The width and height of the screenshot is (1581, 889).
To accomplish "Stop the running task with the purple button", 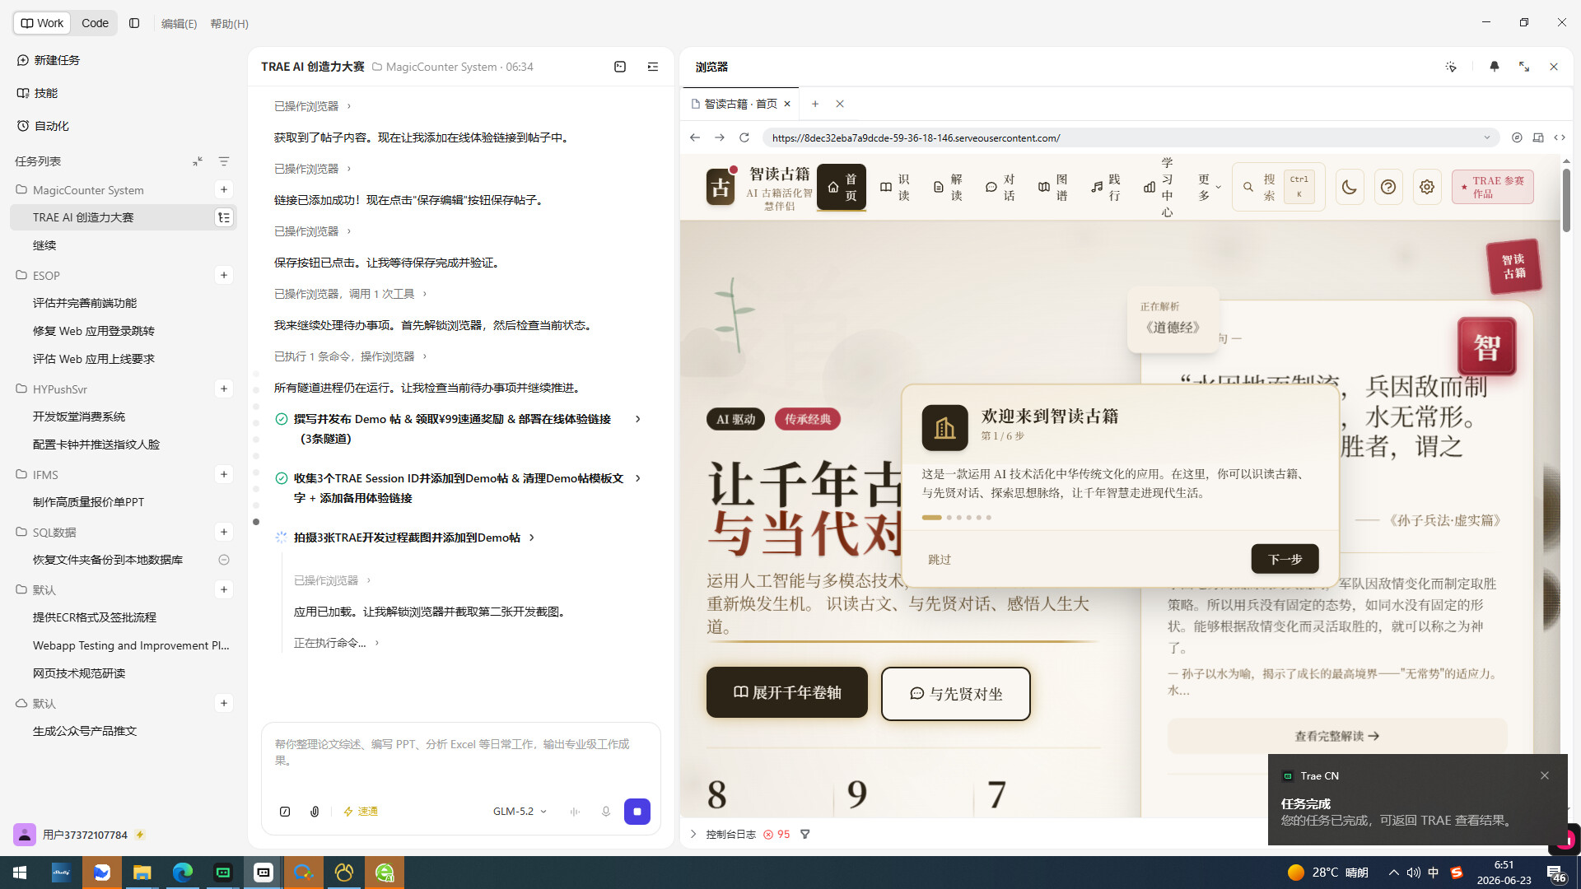I will click(x=637, y=812).
